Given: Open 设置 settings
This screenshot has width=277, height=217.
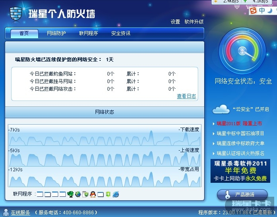Looking at the screenshot, I should pyautogui.click(x=175, y=22).
